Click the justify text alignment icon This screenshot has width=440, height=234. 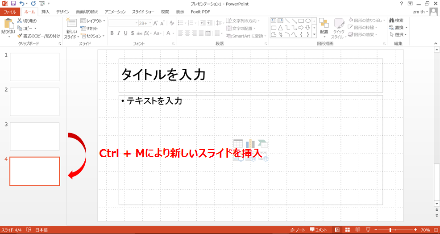click(201, 33)
